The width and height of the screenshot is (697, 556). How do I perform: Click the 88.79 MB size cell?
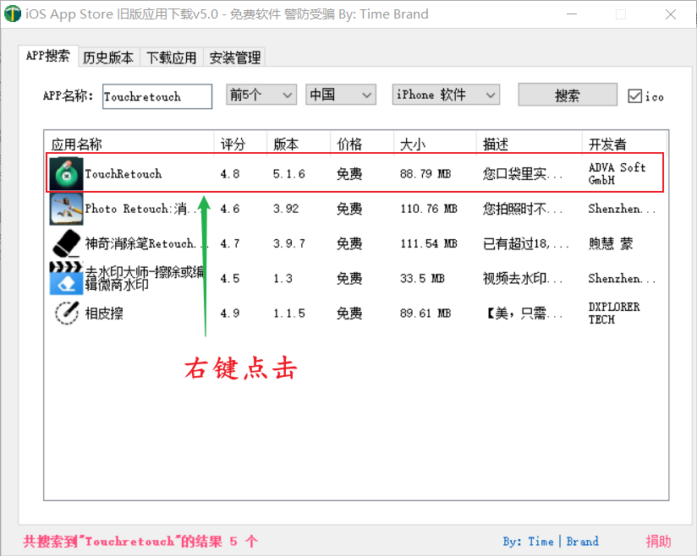[425, 173]
